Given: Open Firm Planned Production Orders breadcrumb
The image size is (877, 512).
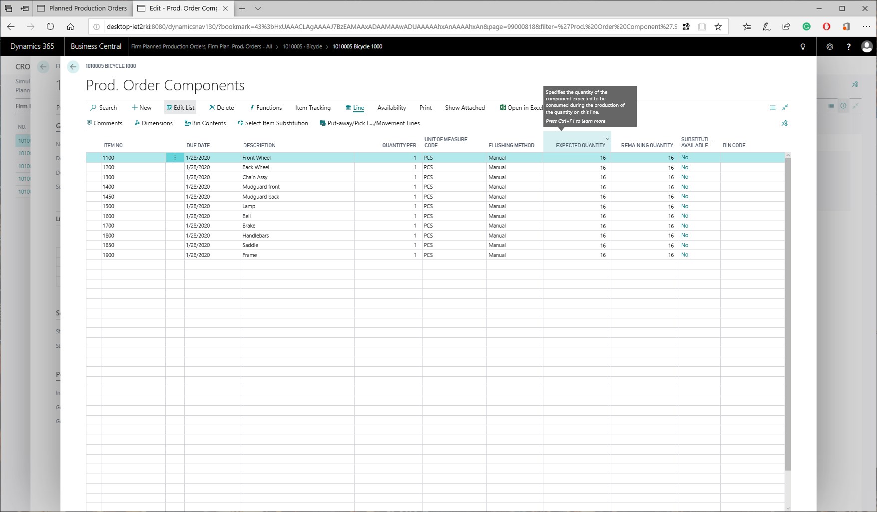Looking at the screenshot, I should pyautogui.click(x=202, y=46).
